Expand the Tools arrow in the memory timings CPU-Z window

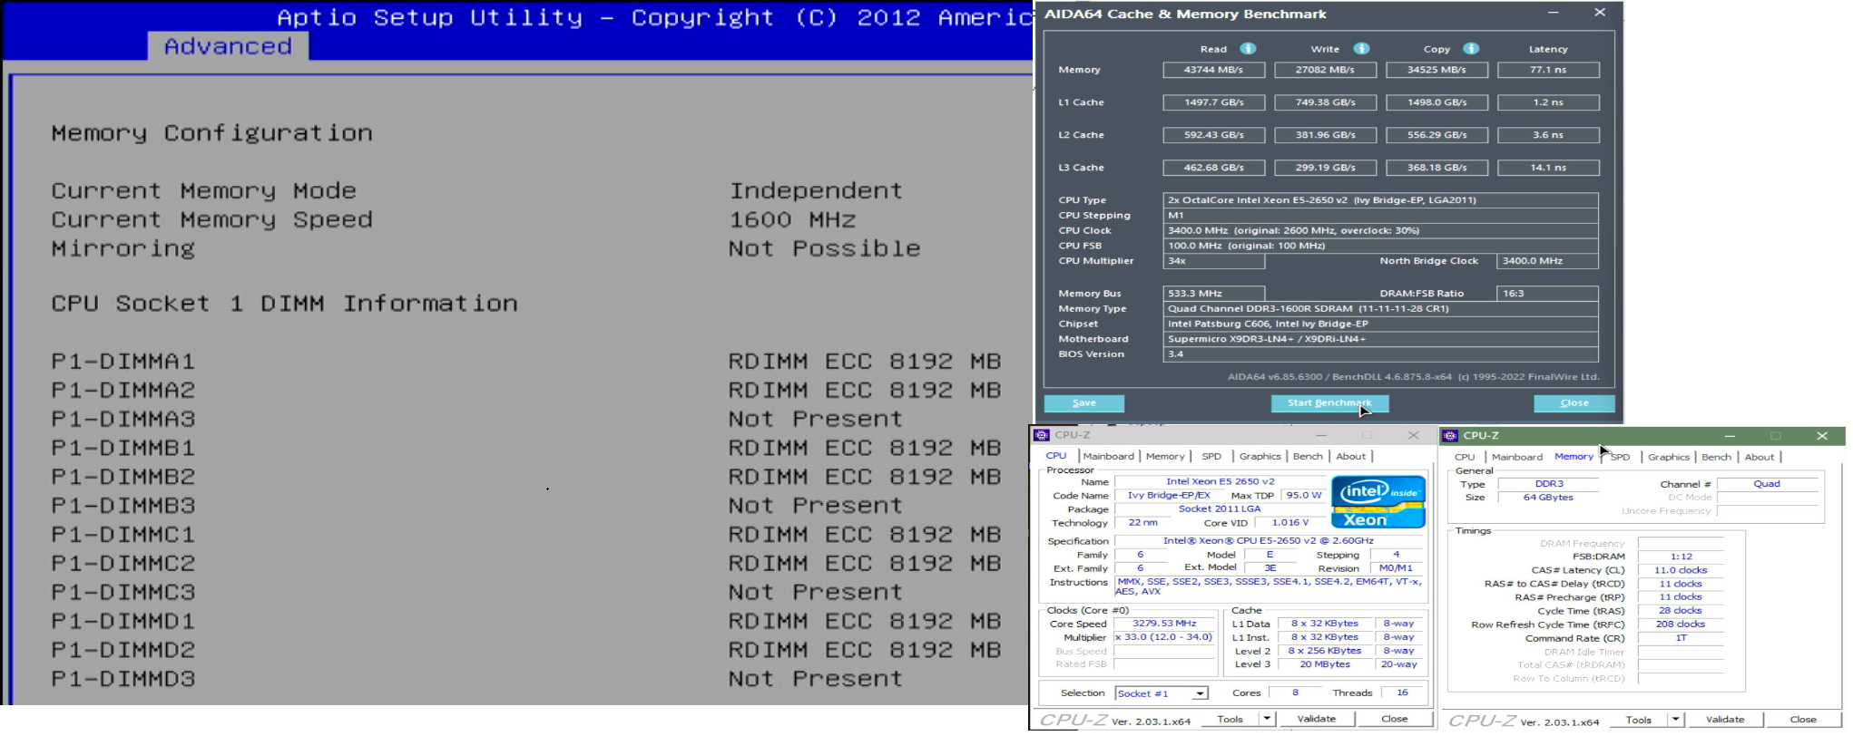coord(1675,720)
